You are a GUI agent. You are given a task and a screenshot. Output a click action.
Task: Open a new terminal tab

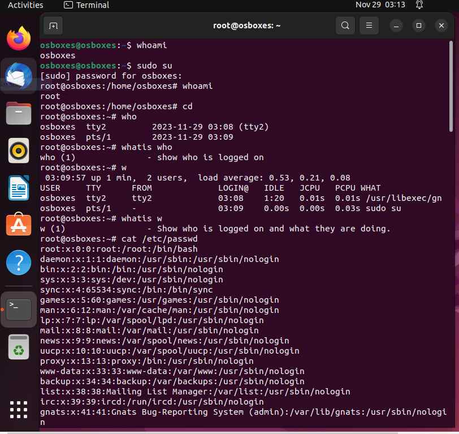(53, 26)
